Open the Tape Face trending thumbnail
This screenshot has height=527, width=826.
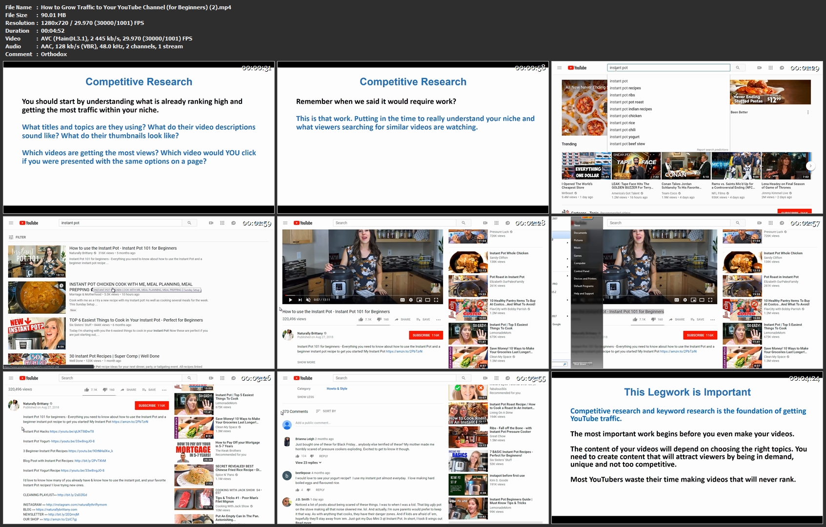(636, 165)
